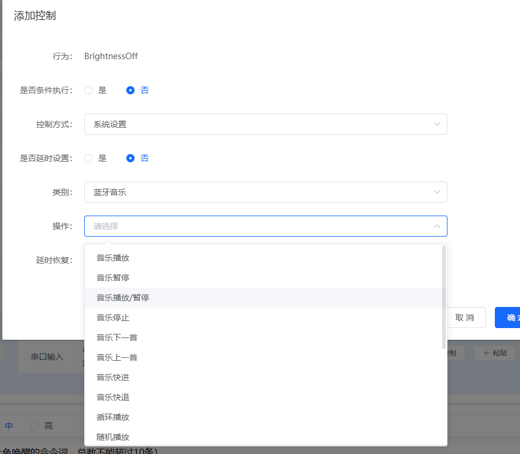This screenshot has height=454, width=520.
Task: Select 是 for 是否条件执行
Action: 88,90
